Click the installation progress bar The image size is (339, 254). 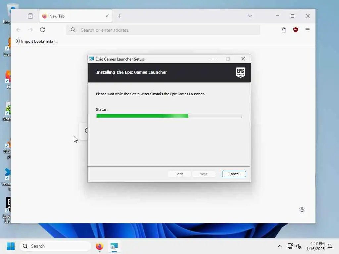[169, 116]
